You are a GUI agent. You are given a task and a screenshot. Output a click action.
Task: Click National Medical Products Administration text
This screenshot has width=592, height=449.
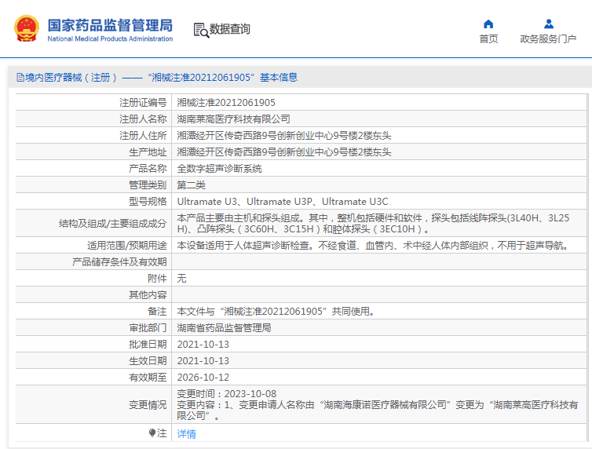(x=110, y=39)
